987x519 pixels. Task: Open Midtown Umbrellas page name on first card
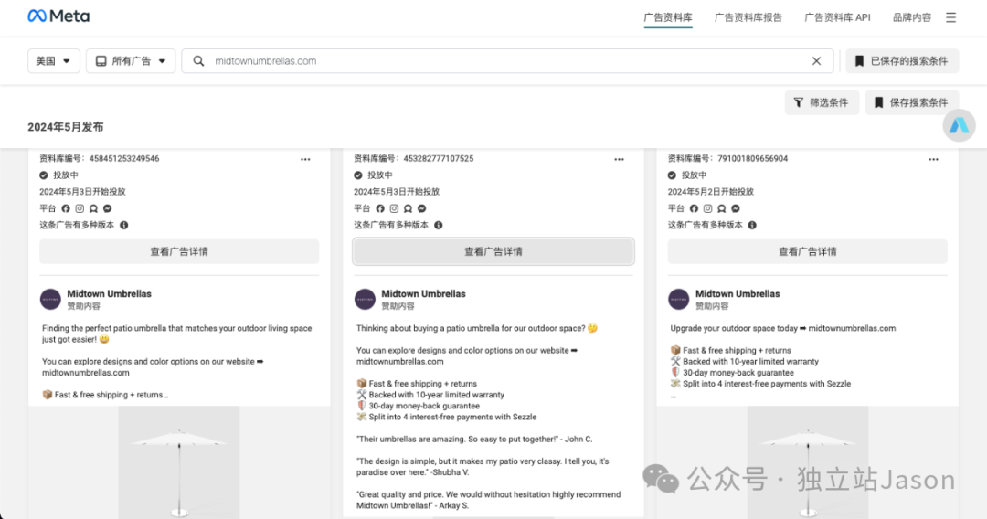(x=110, y=294)
